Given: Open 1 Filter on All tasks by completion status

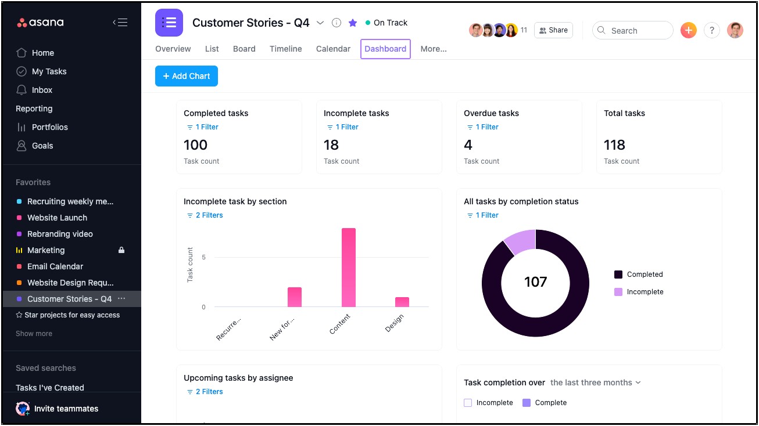Looking at the screenshot, I should point(482,215).
